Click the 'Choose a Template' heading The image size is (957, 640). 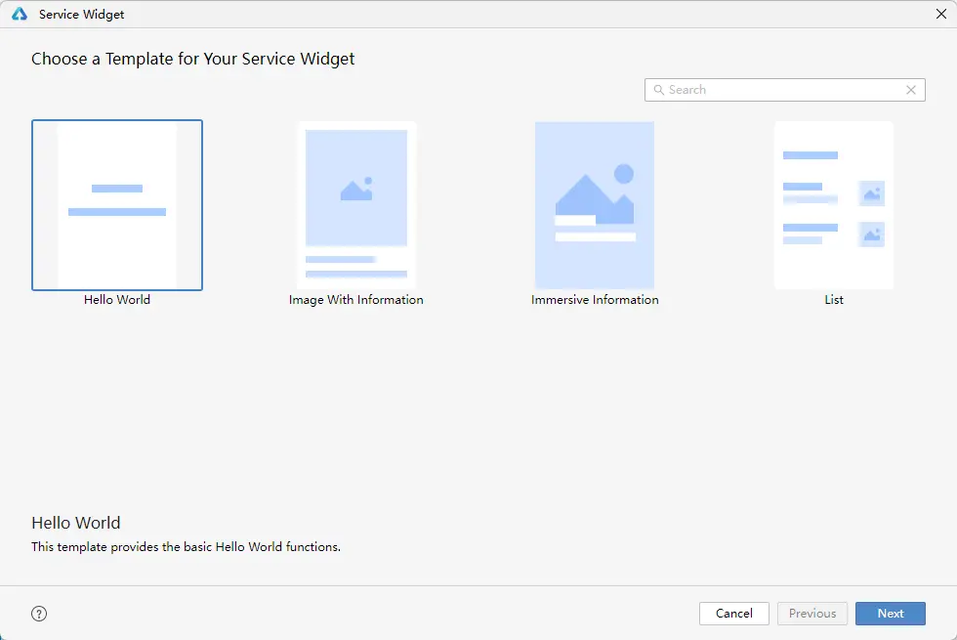point(193,59)
